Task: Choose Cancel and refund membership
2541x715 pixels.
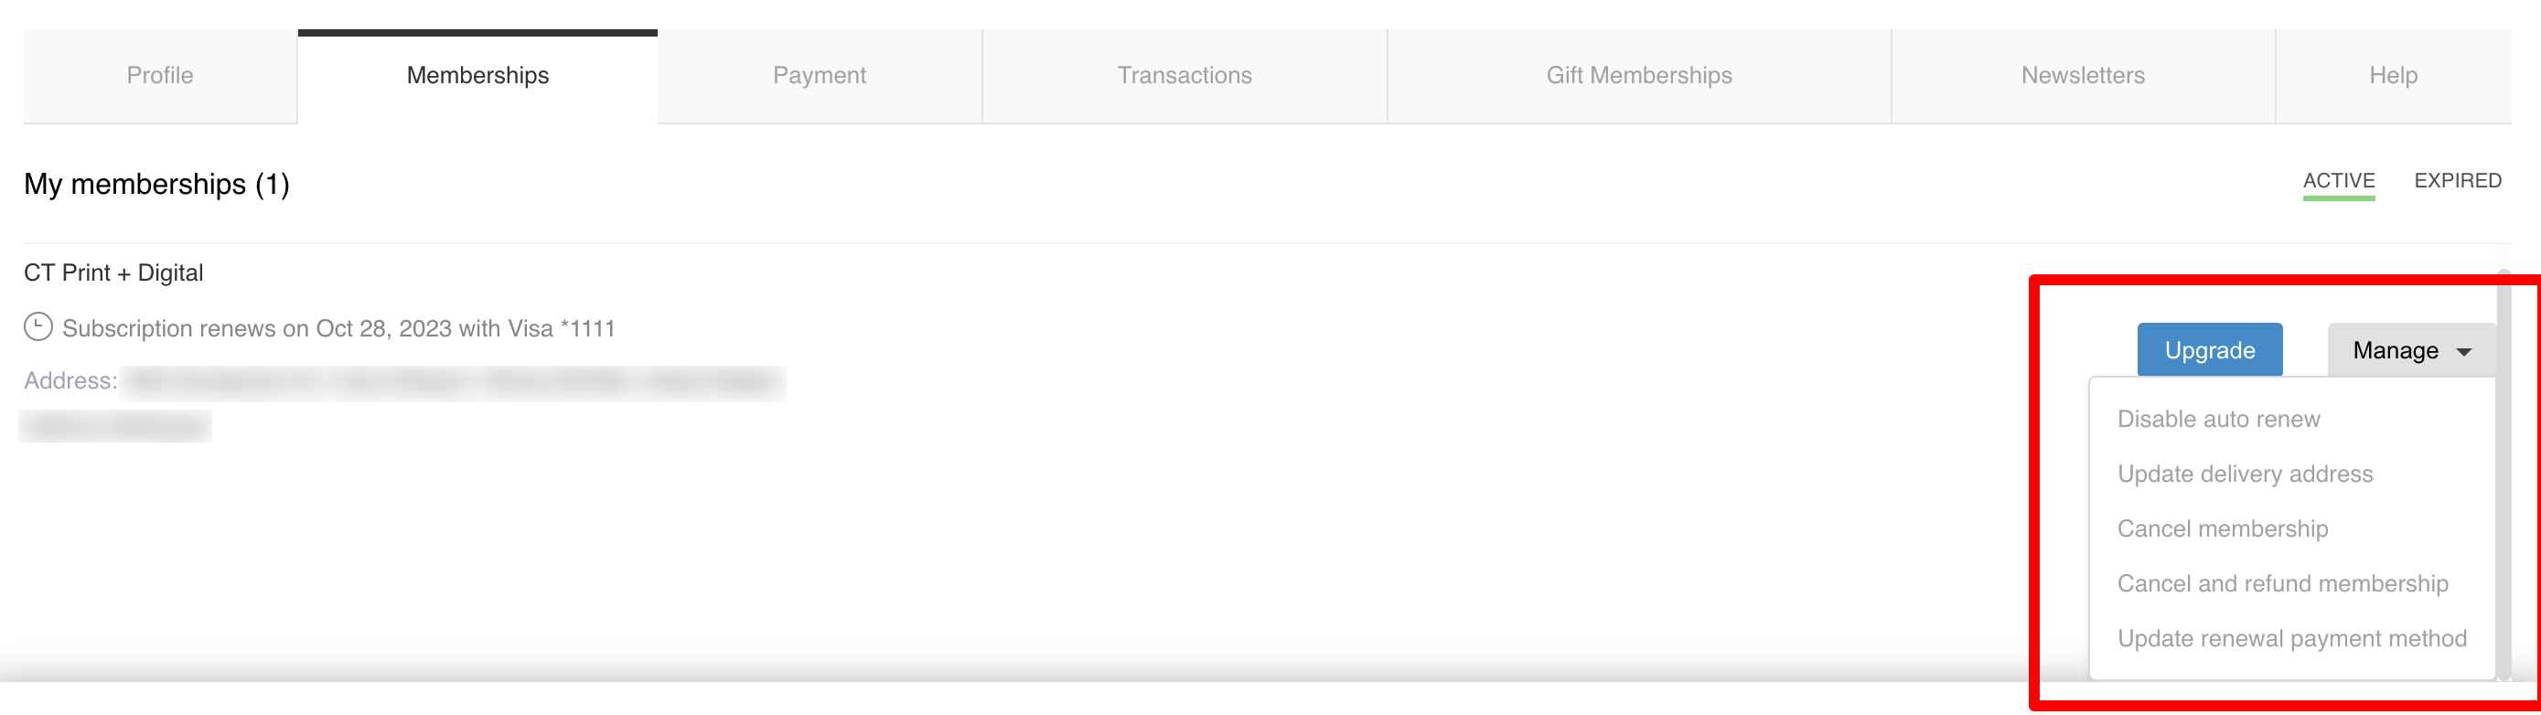Action: pos(2281,584)
